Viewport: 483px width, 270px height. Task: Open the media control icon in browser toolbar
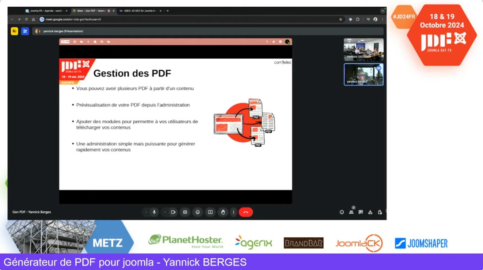(368, 19)
